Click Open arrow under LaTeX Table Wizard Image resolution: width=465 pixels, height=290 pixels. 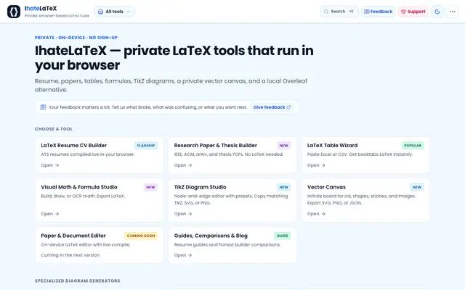[x=316, y=165]
